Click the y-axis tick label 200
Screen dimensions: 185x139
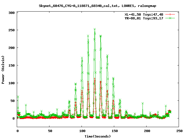(12, 48)
